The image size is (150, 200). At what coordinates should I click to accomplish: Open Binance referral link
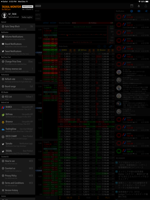click(18, 122)
